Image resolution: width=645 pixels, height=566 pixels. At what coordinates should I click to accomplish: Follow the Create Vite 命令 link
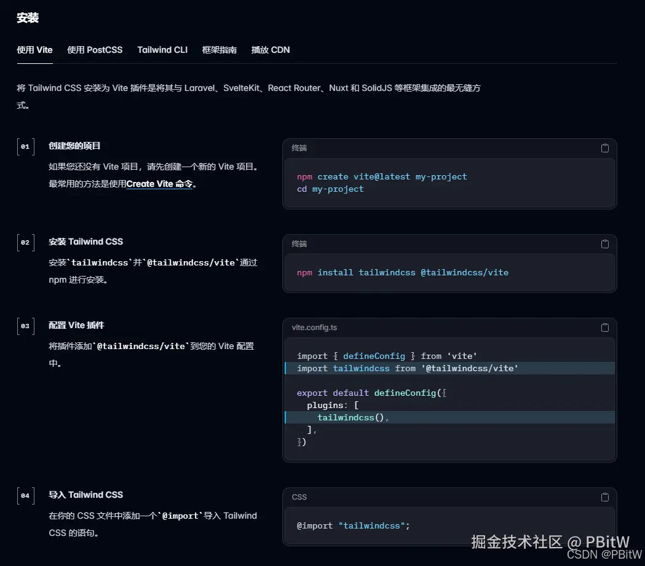tap(159, 184)
